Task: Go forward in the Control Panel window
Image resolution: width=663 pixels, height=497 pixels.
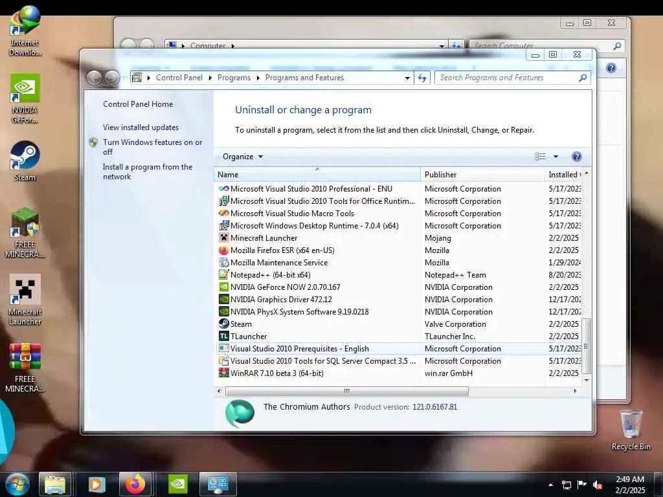Action: [112, 78]
